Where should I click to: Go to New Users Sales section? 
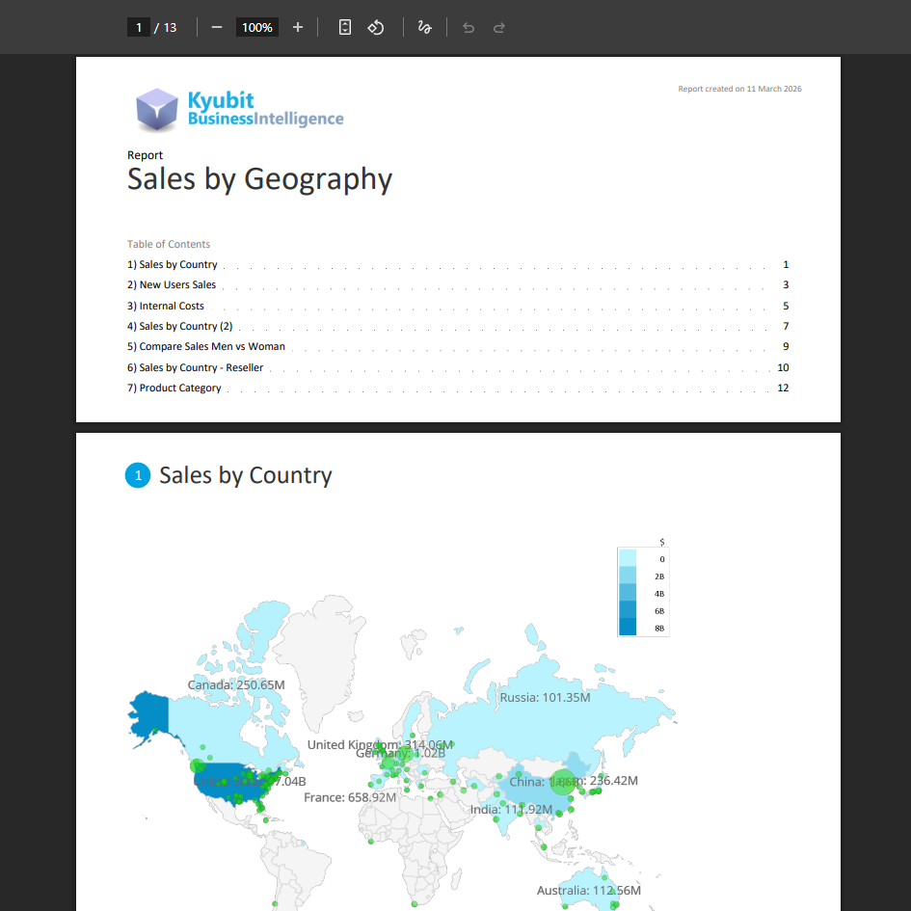[x=177, y=285]
